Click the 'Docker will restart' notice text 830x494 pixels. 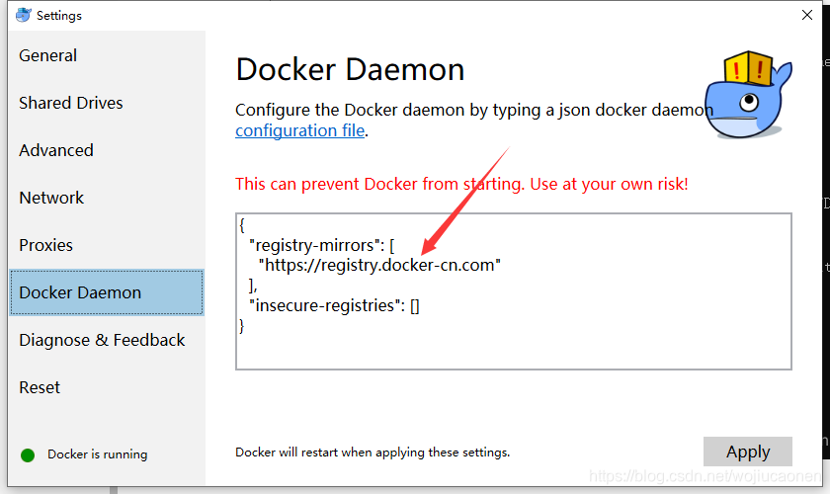(x=373, y=453)
